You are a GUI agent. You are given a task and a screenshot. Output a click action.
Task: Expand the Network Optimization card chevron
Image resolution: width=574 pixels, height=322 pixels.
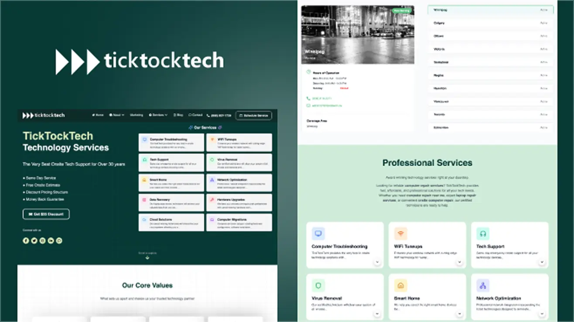pyautogui.click(x=542, y=314)
